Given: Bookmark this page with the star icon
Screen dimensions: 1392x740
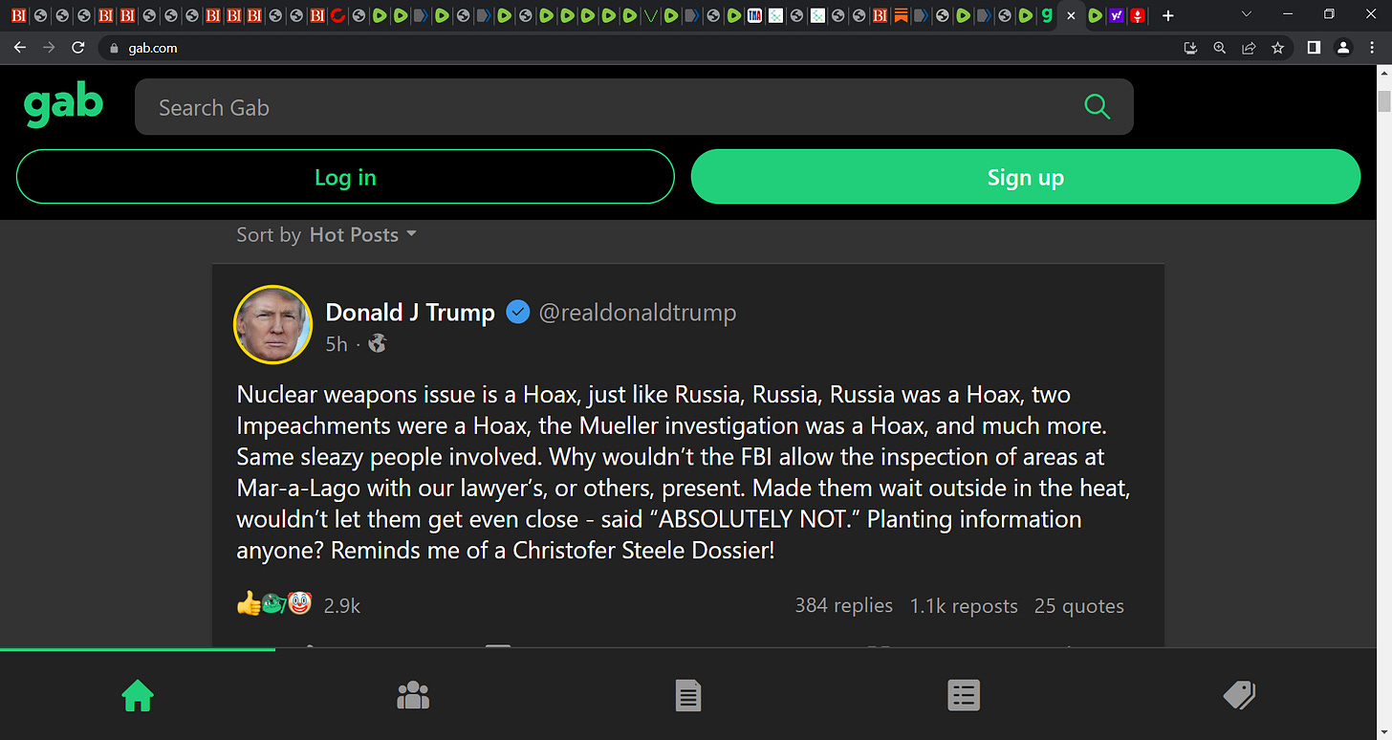Looking at the screenshot, I should [1277, 48].
